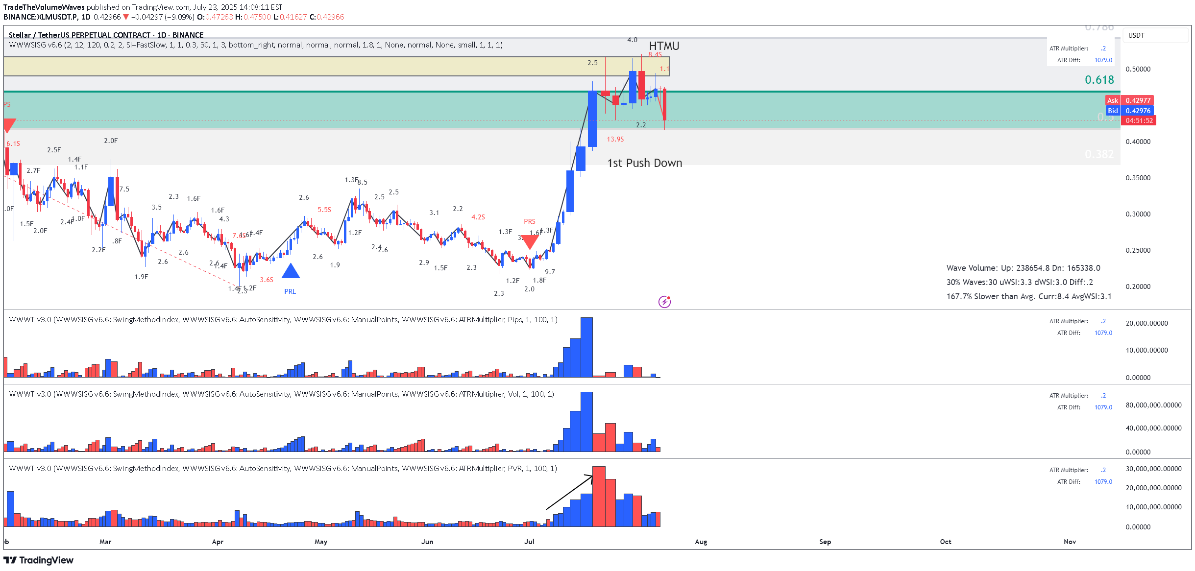The image size is (1195, 571).
Task: Click the Oct label on the time axis
Action: pyautogui.click(x=946, y=542)
